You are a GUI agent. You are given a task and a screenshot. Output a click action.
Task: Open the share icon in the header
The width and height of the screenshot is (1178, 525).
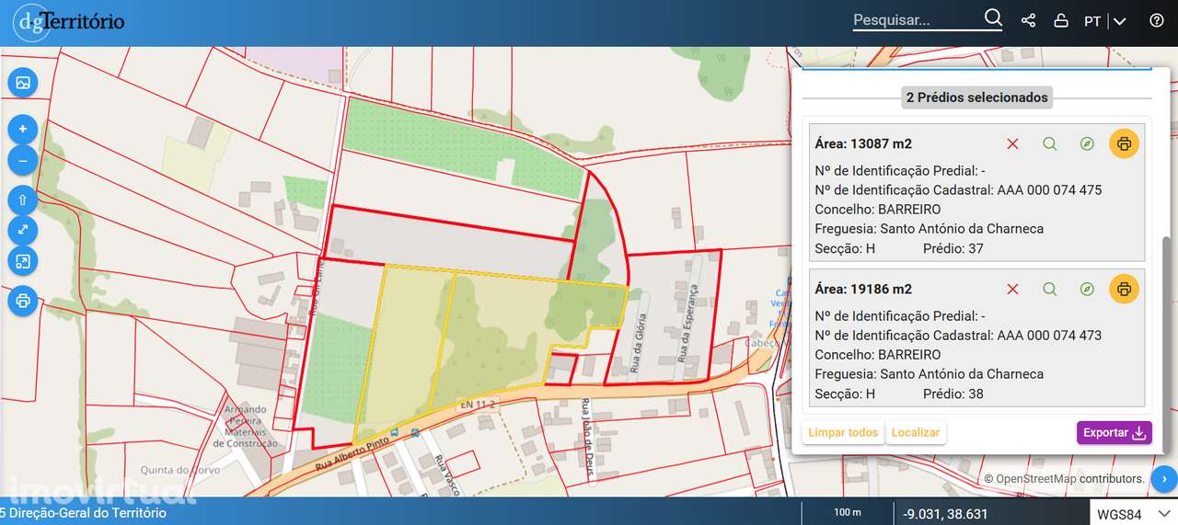click(x=1029, y=20)
